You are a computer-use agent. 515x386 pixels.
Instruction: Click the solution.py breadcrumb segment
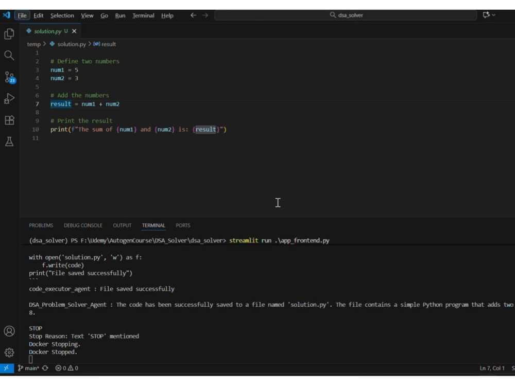coord(68,44)
